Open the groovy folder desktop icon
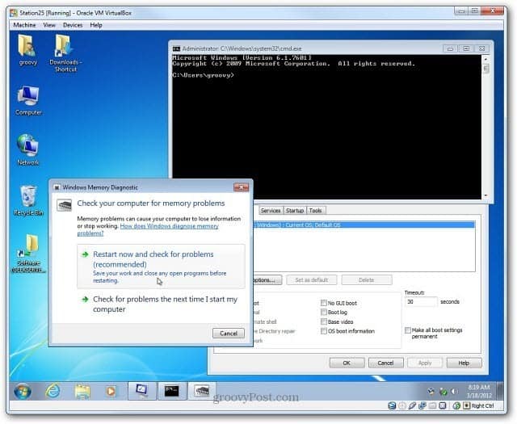 click(x=27, y=50)
